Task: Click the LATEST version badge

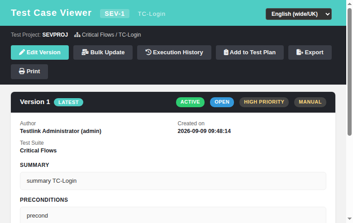Action: pos(68,102)
